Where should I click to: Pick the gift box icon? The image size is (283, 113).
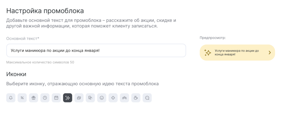click(x=33, y=98)
